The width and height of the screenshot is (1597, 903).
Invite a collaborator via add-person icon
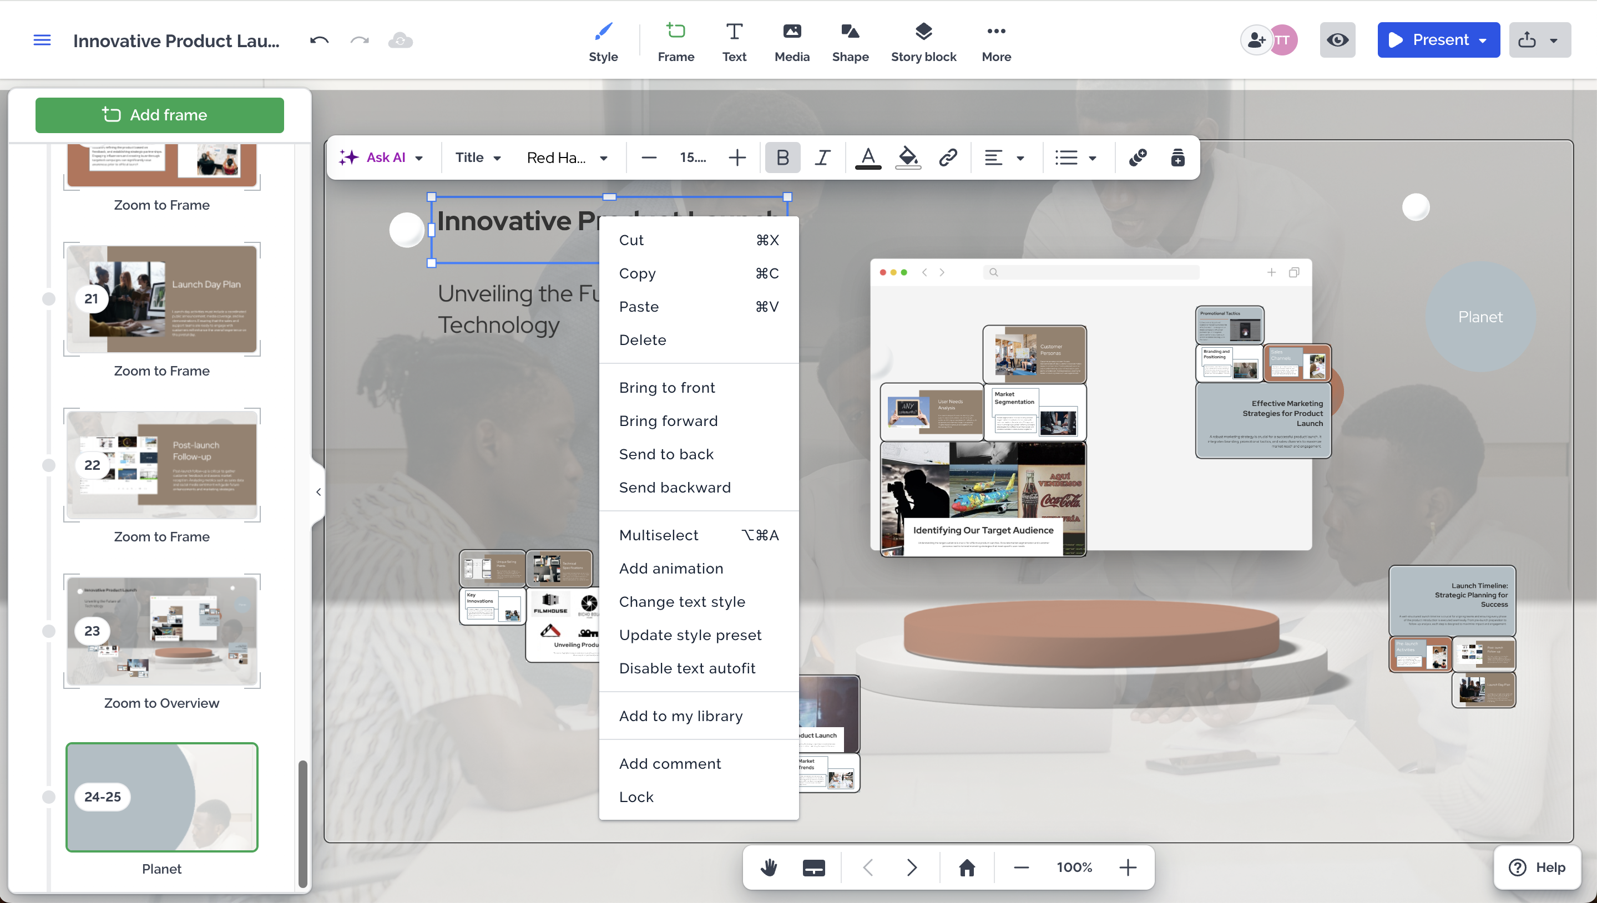[1256, 40]
